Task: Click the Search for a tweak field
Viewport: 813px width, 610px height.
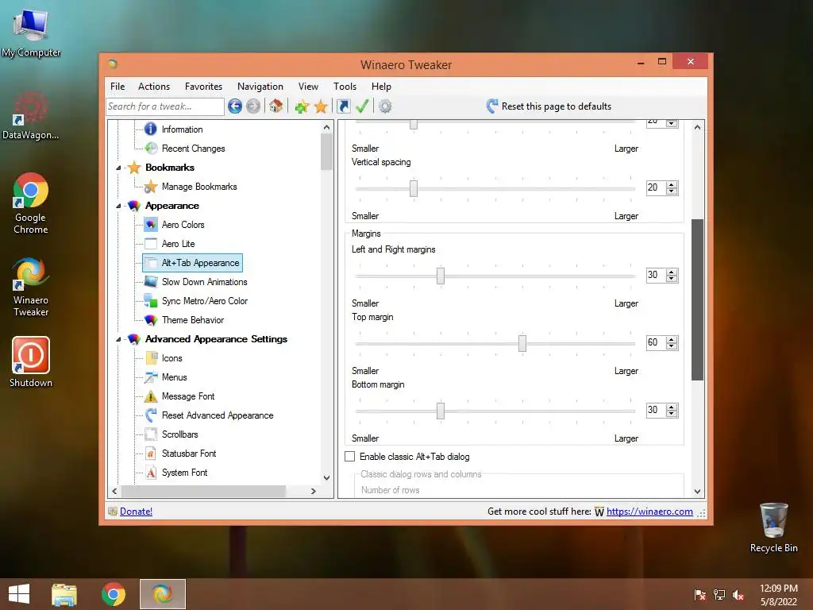Action: click(165, 106)
